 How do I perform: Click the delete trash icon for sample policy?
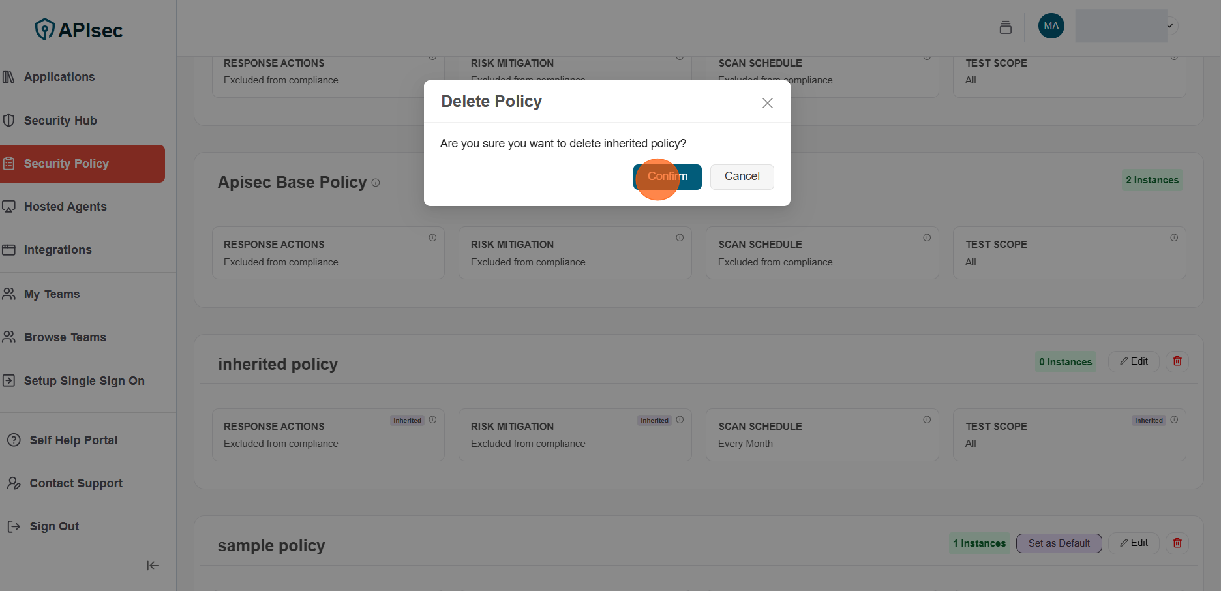click(1177, 543)
